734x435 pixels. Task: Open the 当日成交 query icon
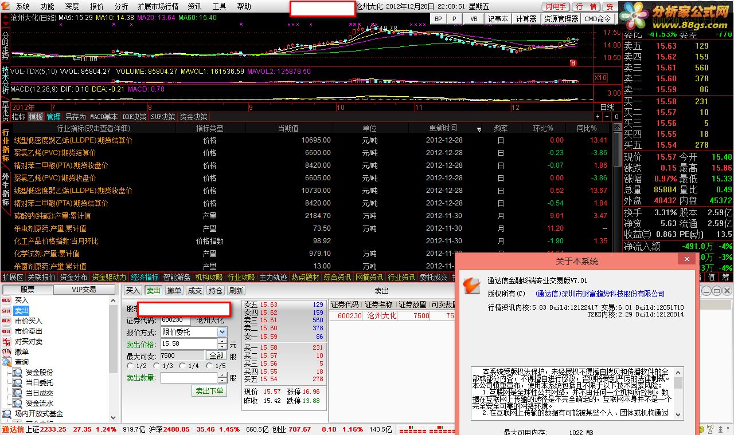18,393
